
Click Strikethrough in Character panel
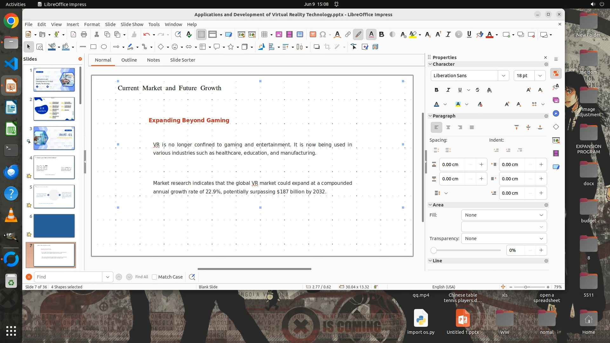pyautogui.click(x=478, y=90)
